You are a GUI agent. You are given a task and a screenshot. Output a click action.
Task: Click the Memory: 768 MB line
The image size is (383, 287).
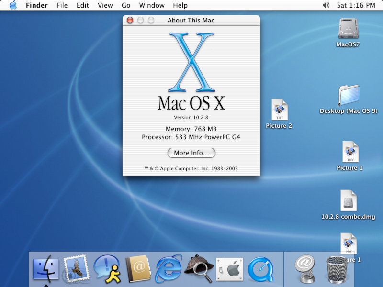point(191,129)
